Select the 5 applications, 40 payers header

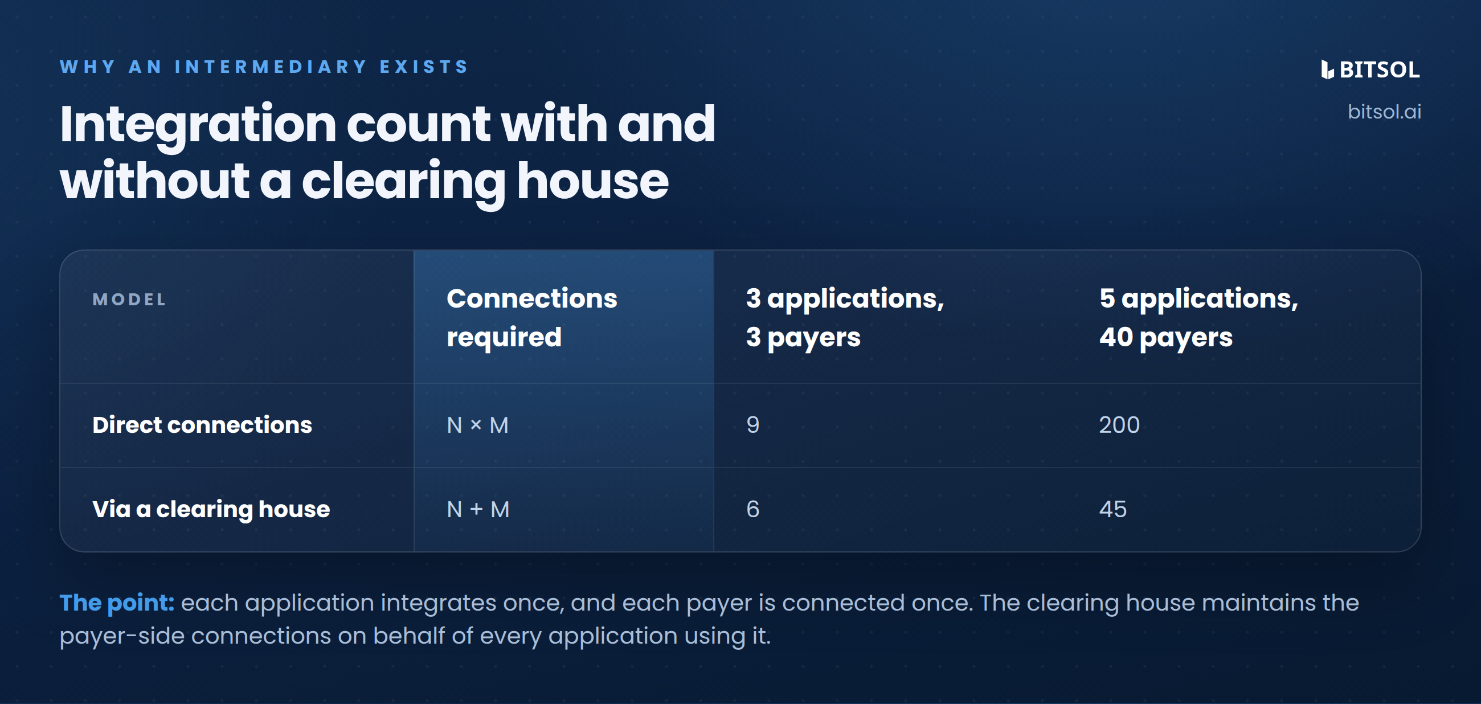pos(1198,317)
